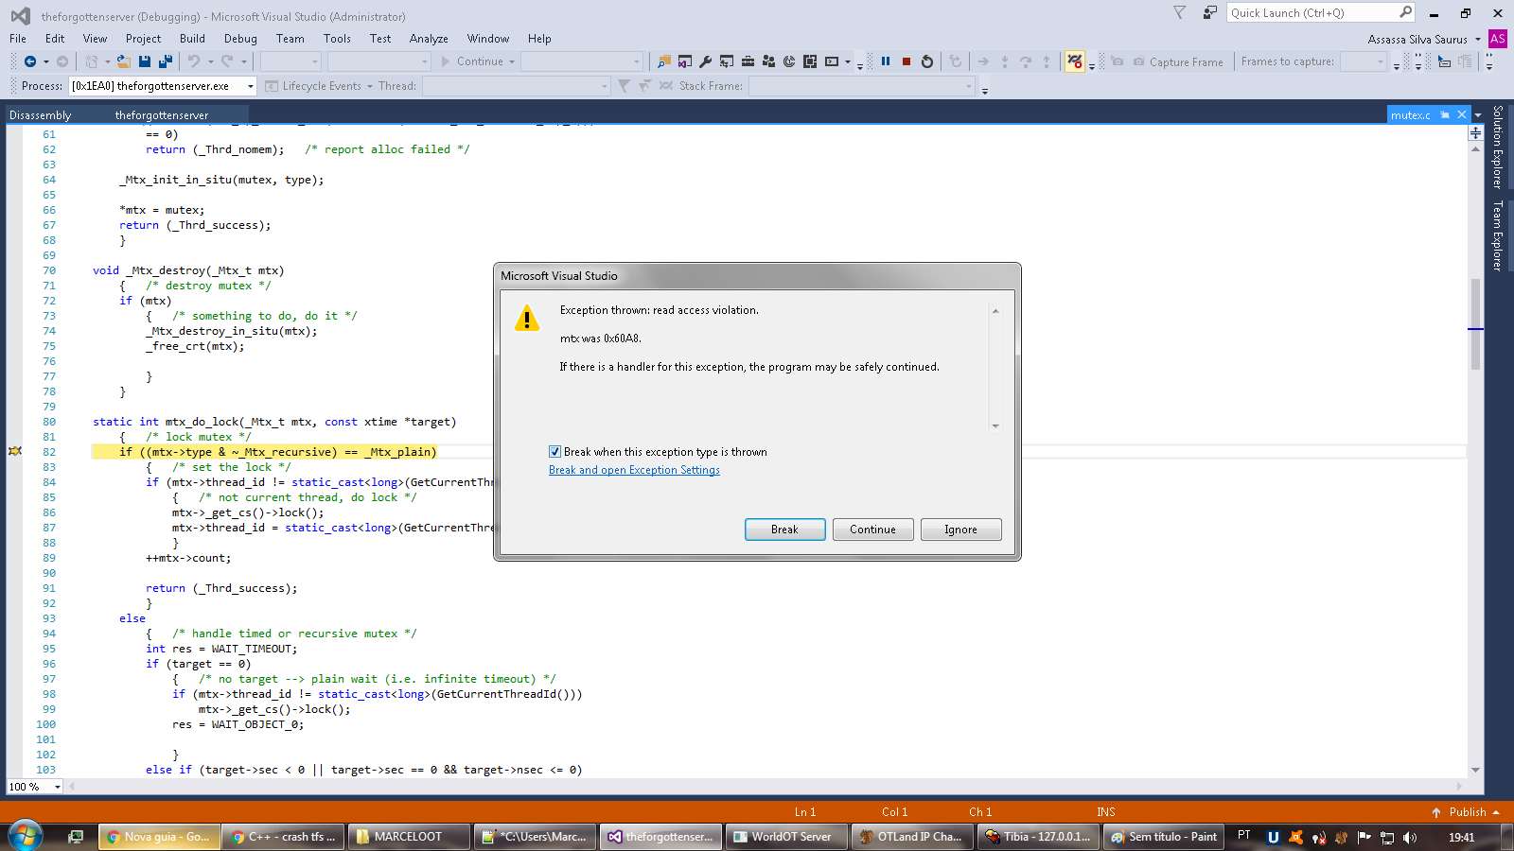Open the Tools menu
Viewport: 1514px width, 851px height.
click(337, 39)
